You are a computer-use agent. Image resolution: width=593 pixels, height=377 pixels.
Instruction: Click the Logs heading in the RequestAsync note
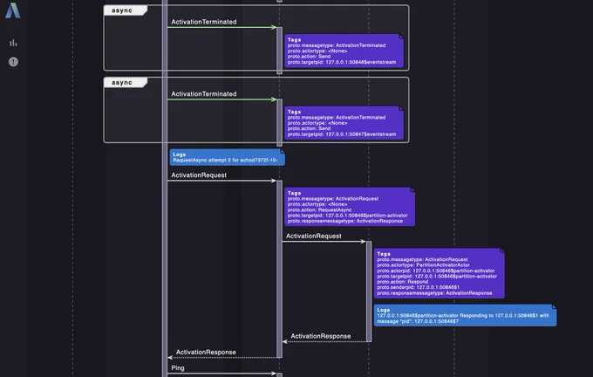[180, 154]
